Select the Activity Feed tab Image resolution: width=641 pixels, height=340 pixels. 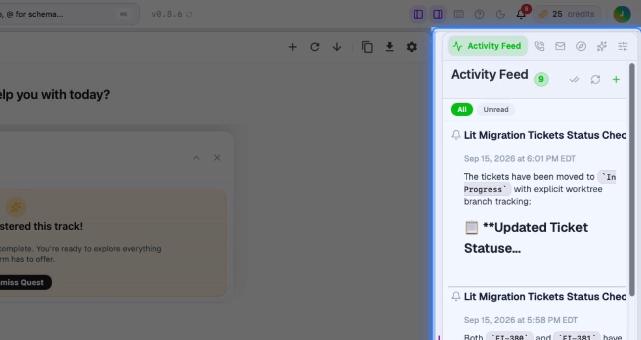(488, 46)
